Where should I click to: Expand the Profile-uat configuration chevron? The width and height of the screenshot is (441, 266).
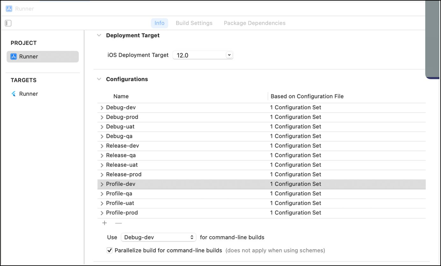click(x=102, y=203)
